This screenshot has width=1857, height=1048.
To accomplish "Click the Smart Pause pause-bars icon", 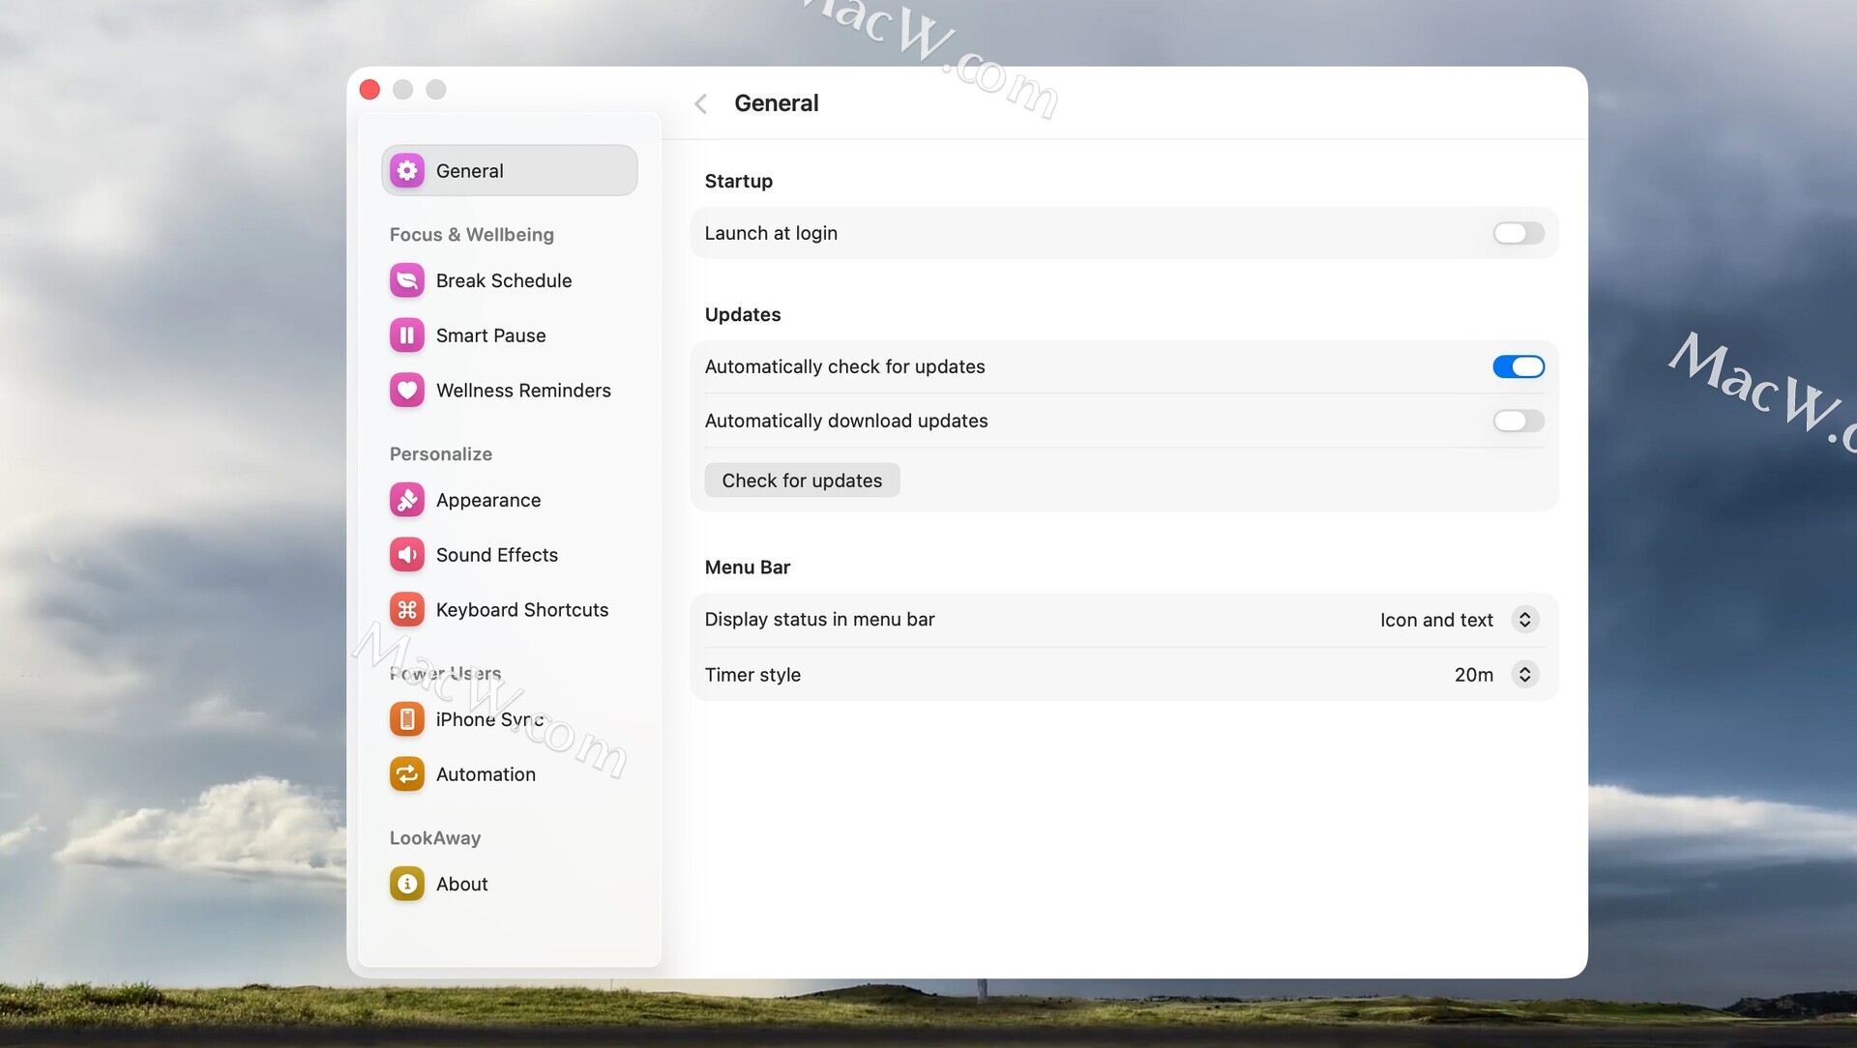I will [406, 335].
